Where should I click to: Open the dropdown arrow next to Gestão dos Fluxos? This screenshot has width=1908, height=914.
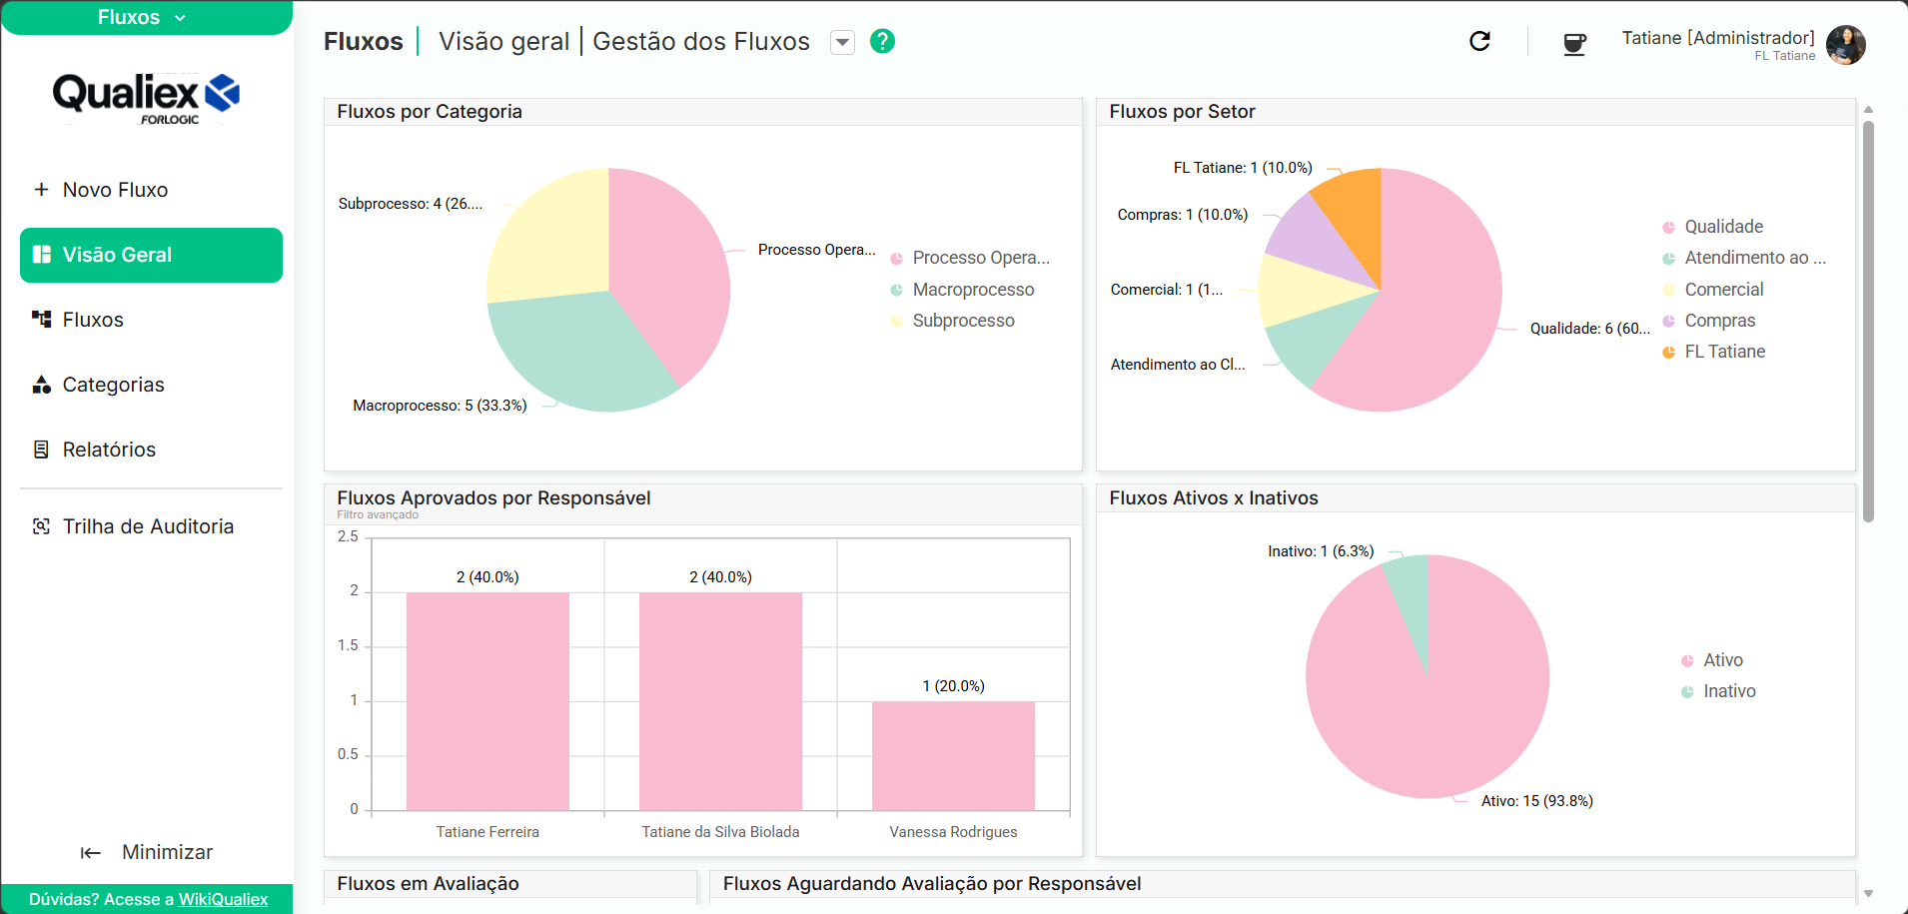click(x=842, y=42)
